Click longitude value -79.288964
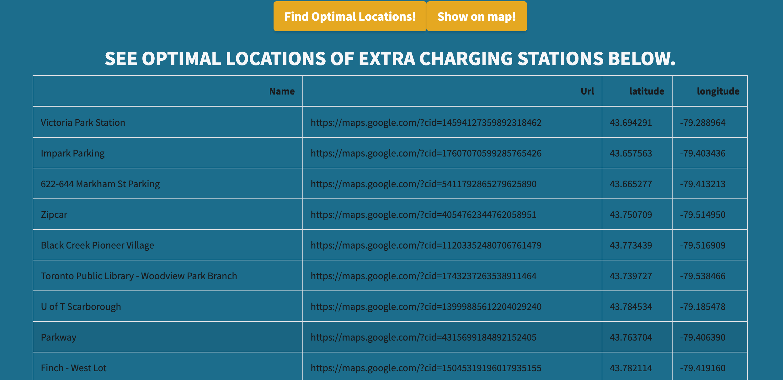 [x=703, y=122]
